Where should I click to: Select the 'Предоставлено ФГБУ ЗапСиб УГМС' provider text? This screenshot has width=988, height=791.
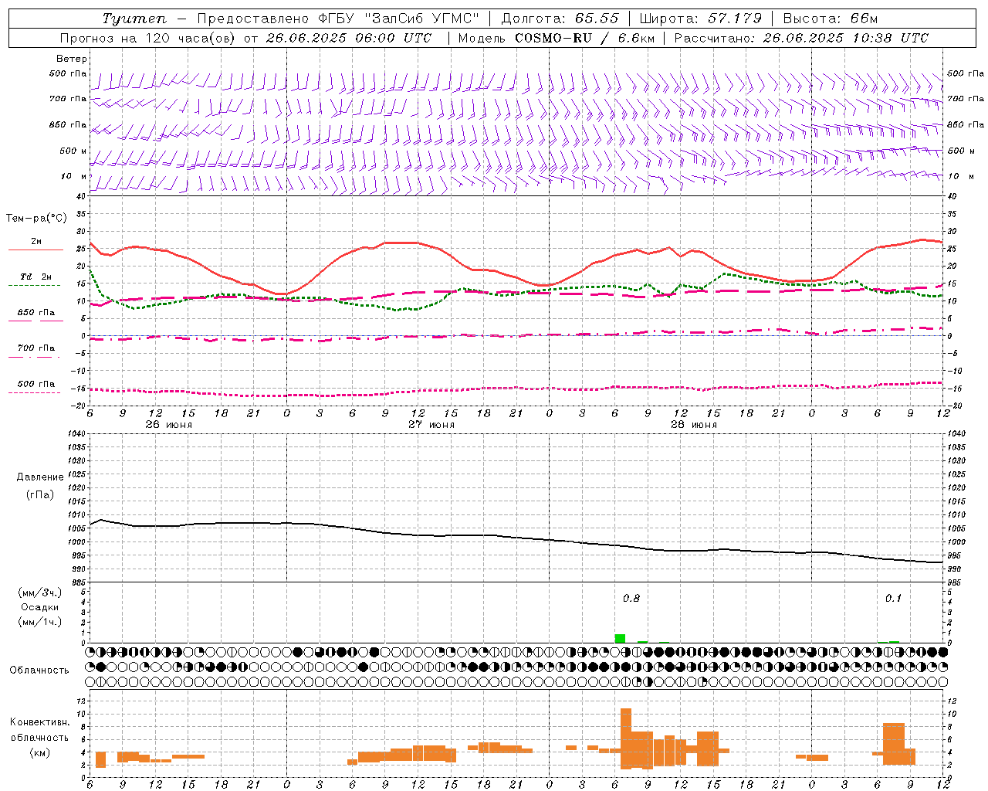click(338, 19)
